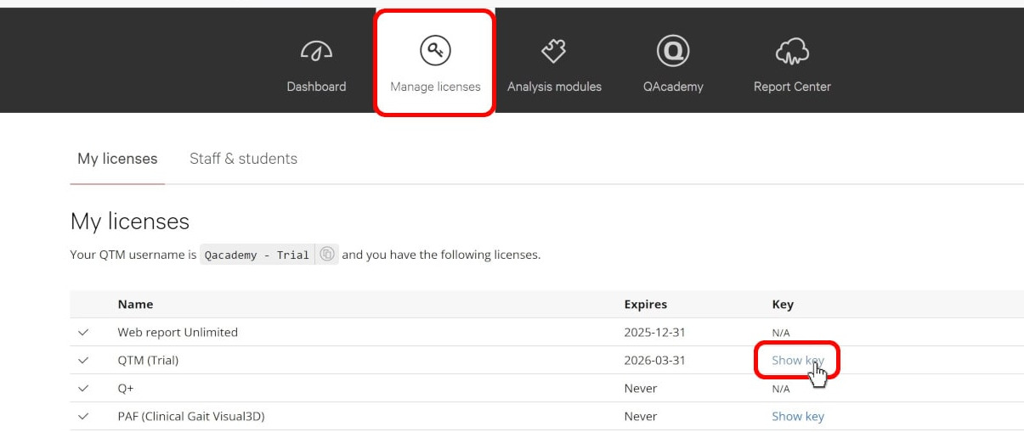
Task: Click the Analysis modules menu label
Action: click(554, 87)
